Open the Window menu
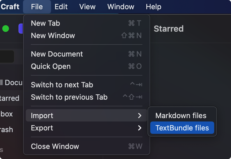231x159 pixels. click(x=121, y=6)
